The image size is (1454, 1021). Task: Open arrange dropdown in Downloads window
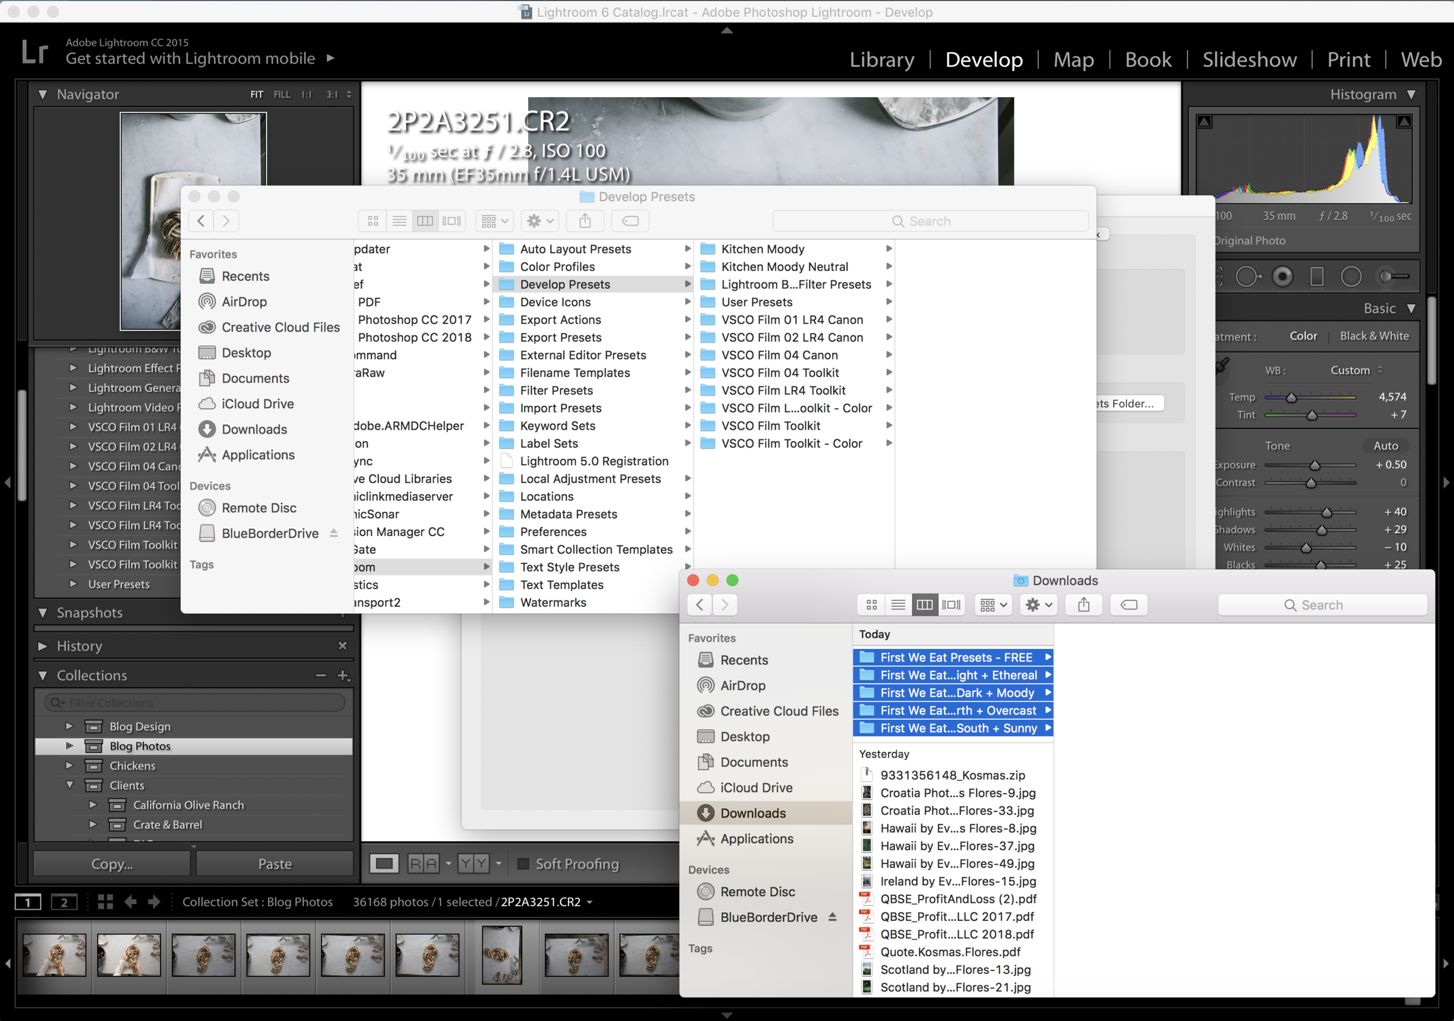[993, 605]
